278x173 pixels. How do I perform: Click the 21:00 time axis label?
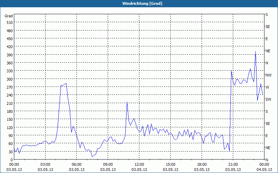pyautogui.click(x=233, y=165)
